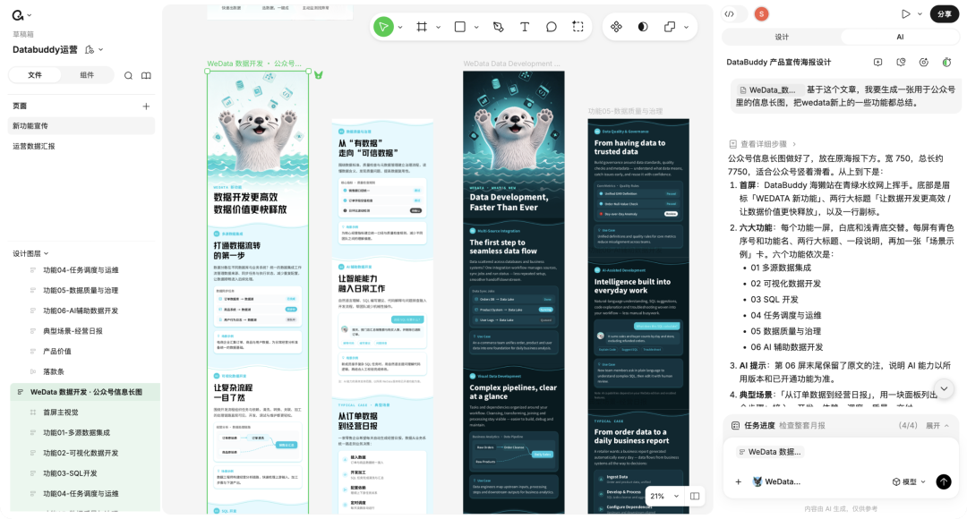Click the WeData agent chip in chat input
967x519 pixels.
click(775, 481)
